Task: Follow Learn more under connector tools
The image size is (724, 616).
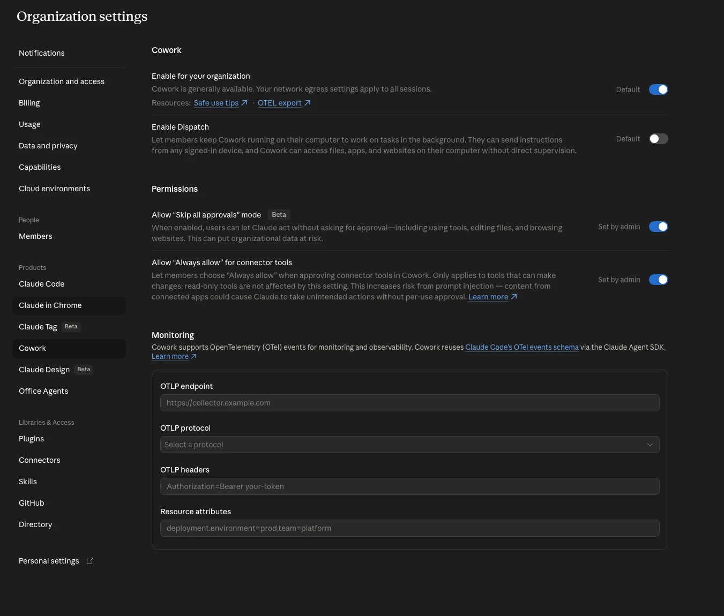Action: (492, 297)
